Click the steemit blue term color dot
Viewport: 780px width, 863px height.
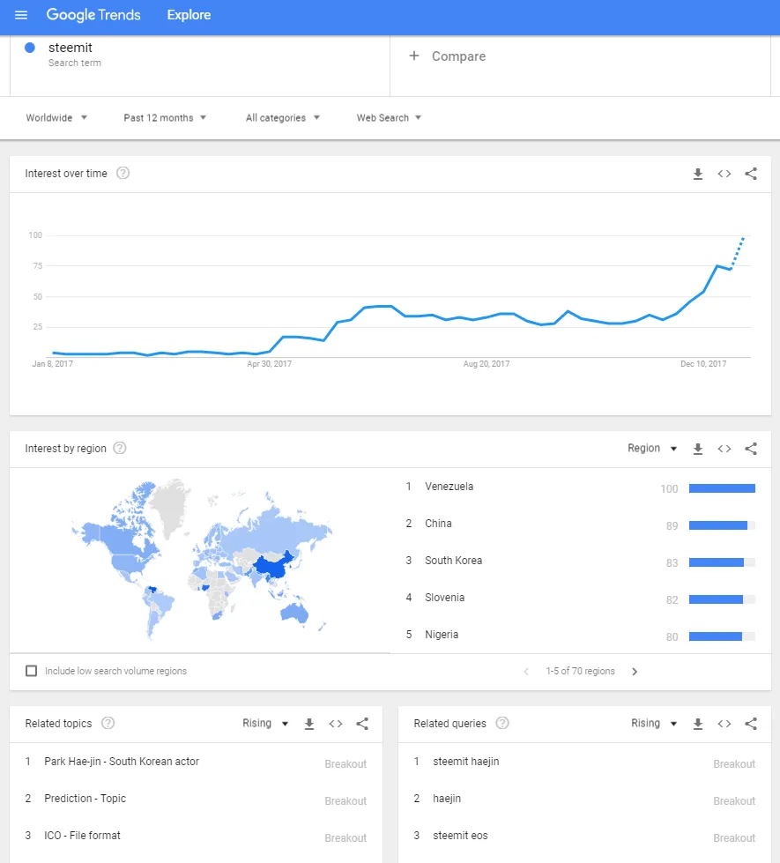[30, 48]
